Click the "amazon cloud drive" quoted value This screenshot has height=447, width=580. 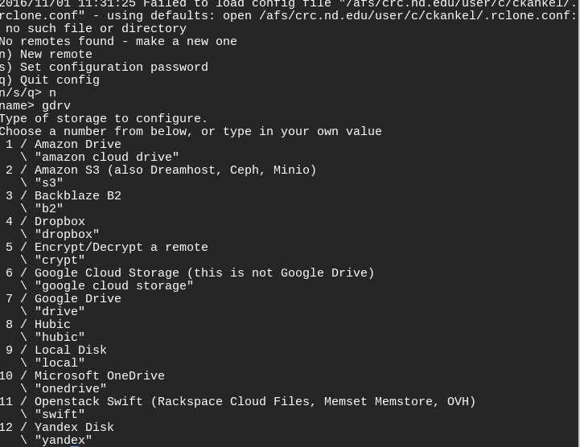107,158
